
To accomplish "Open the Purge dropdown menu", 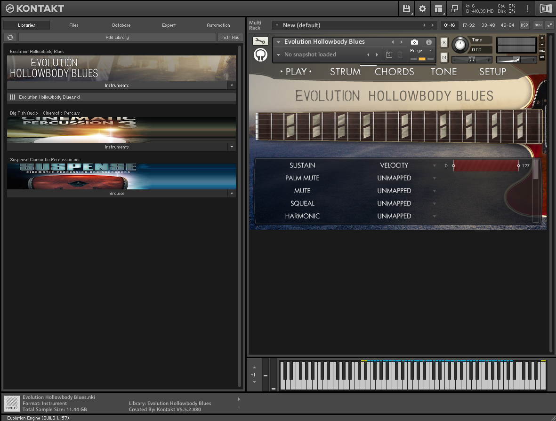I will pos(421,51).
